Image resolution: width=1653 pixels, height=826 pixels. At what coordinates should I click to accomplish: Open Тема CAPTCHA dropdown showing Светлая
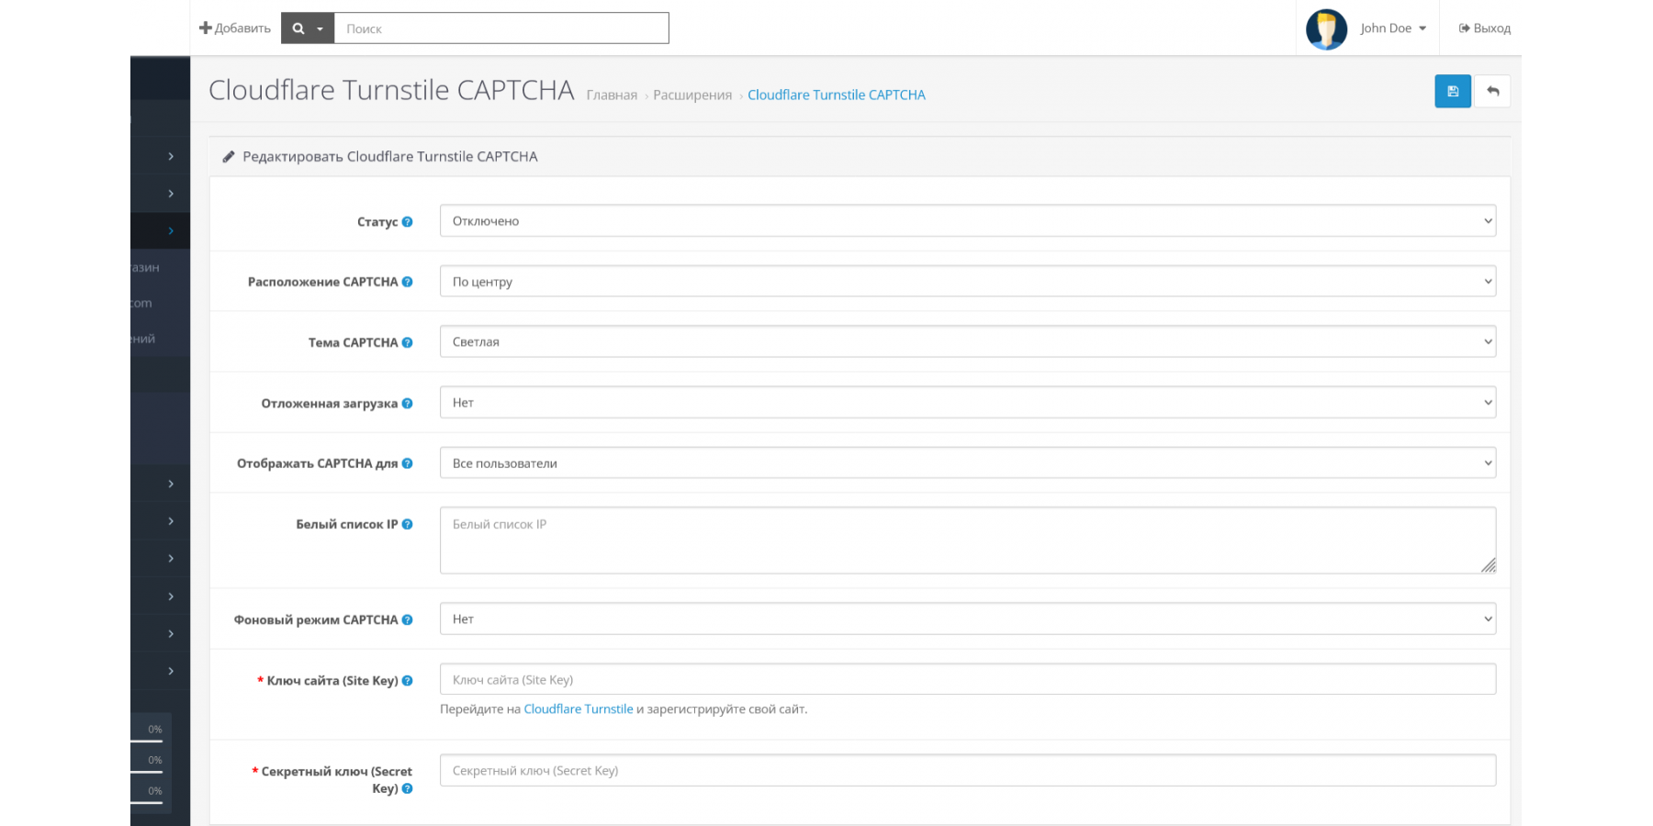coord(968,341)
